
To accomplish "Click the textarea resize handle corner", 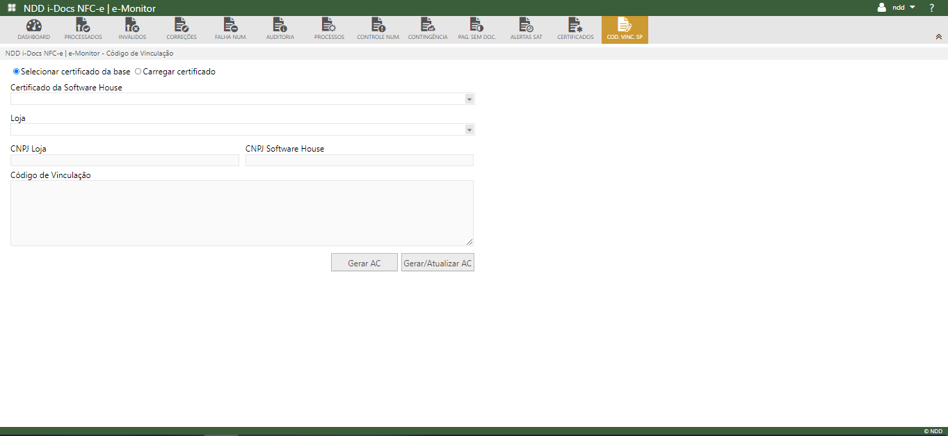I will coord(469,242).
